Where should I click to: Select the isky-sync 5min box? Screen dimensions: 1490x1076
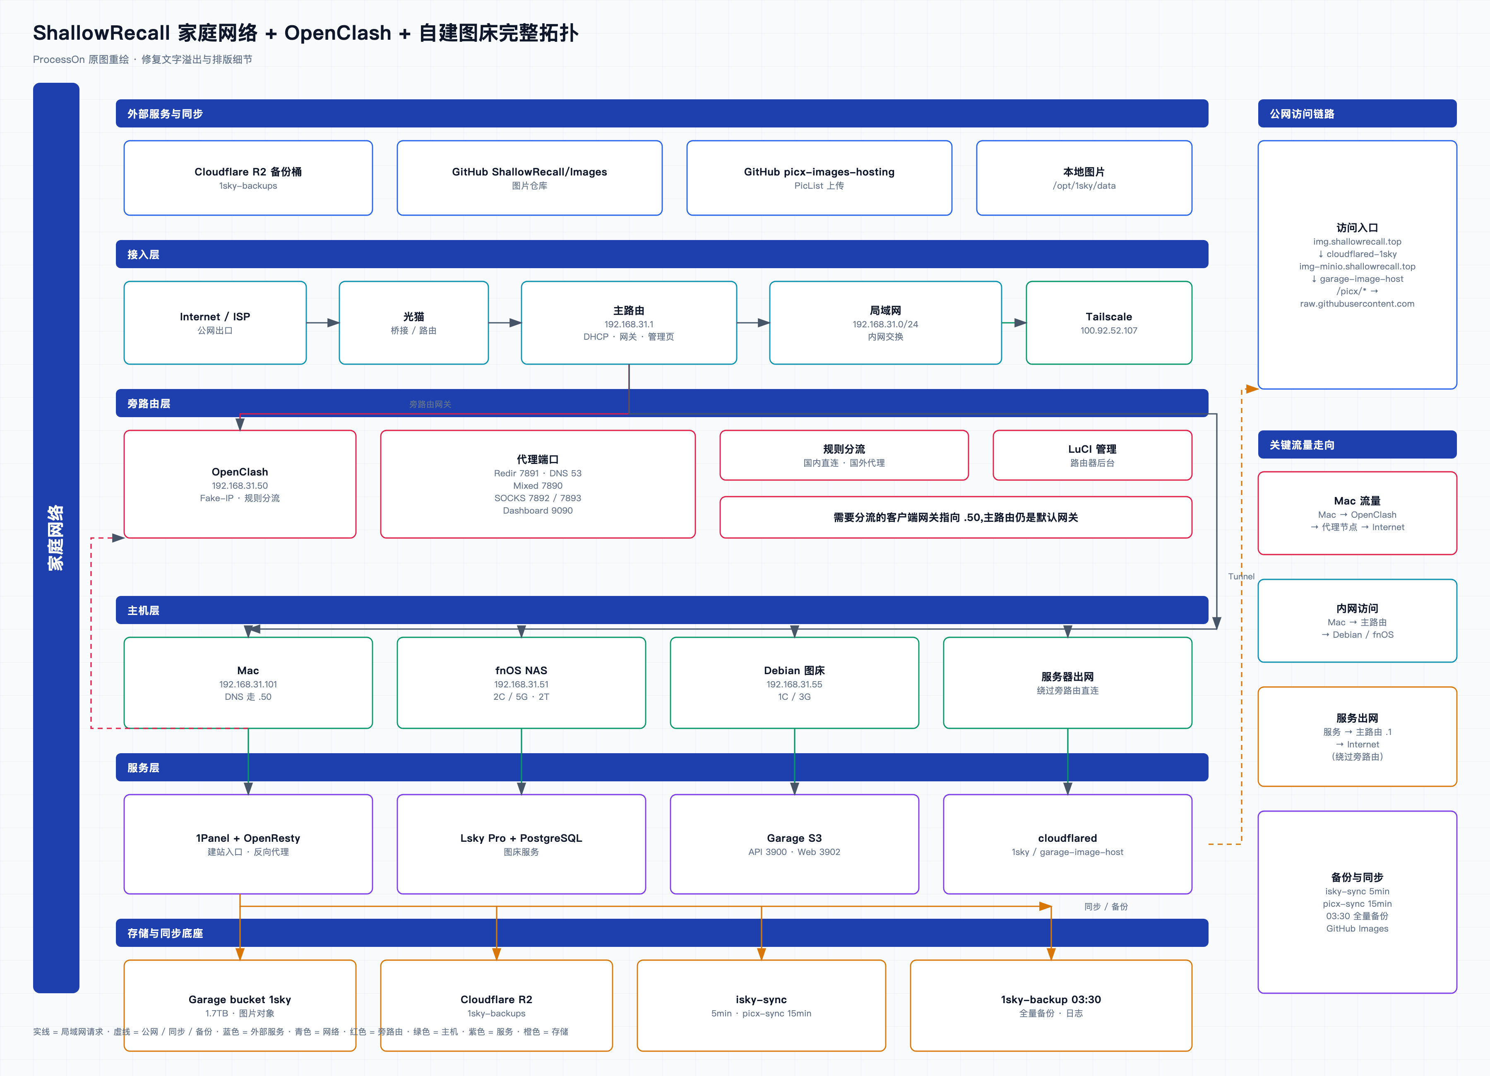tap(762, 1005)
